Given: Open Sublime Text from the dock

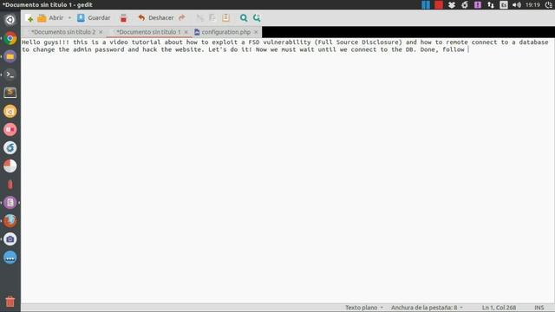Looking at the screenshot, I should (10, 93).
